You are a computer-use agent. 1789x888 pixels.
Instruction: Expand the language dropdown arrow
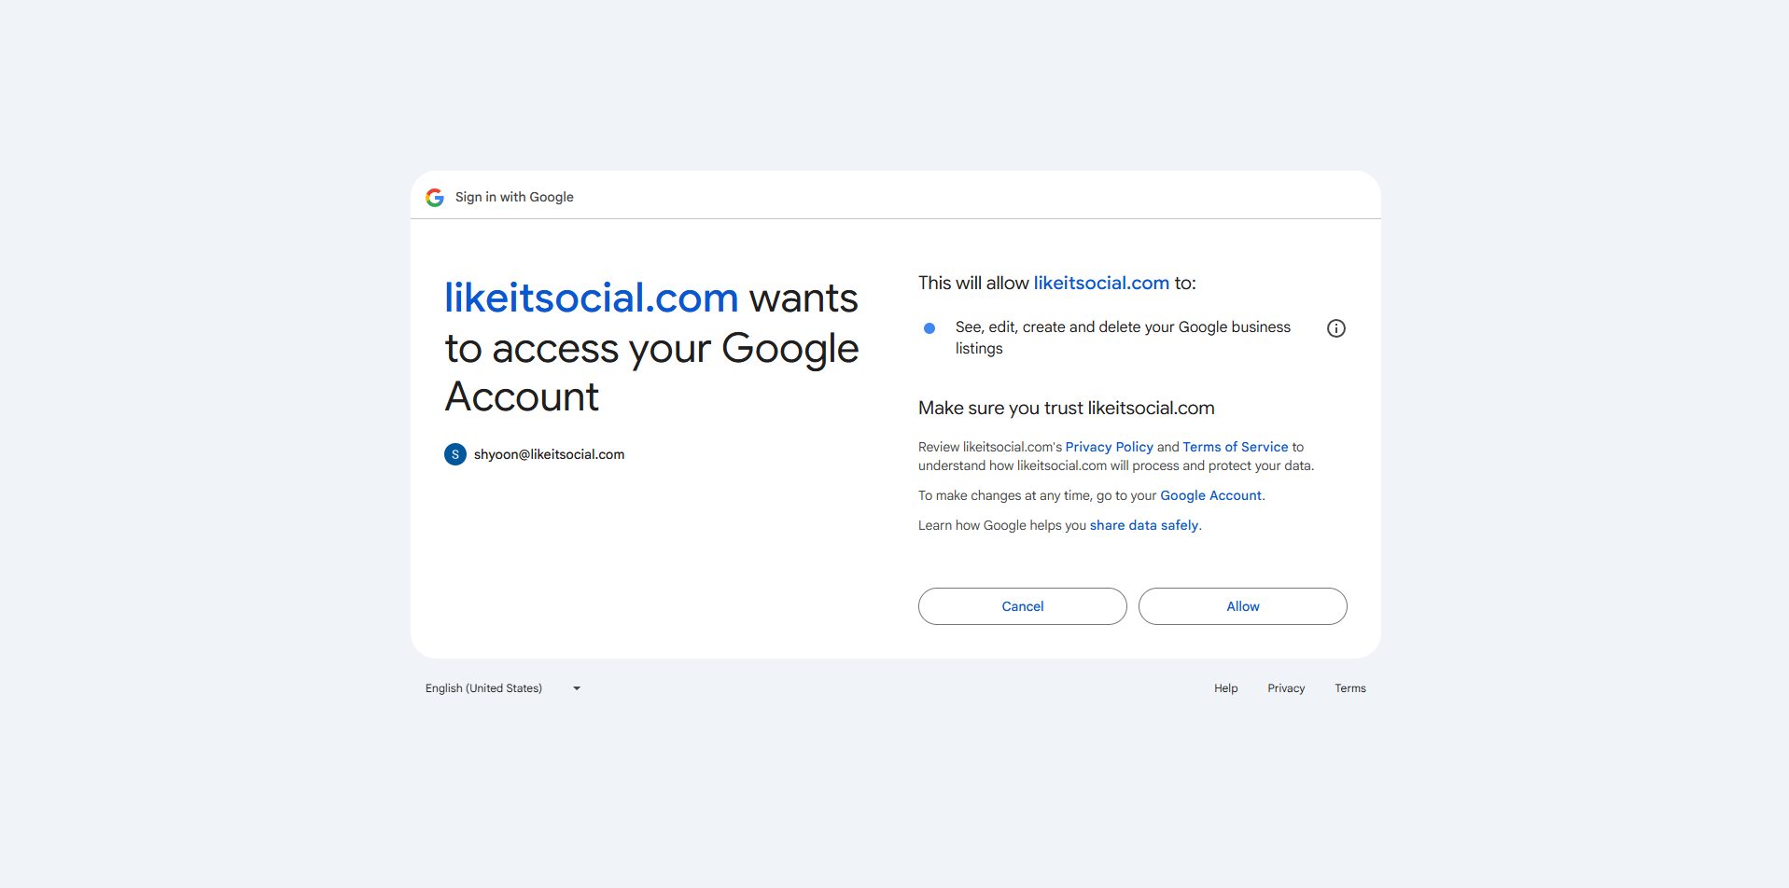pyautogui.click(x=577, y=688)
